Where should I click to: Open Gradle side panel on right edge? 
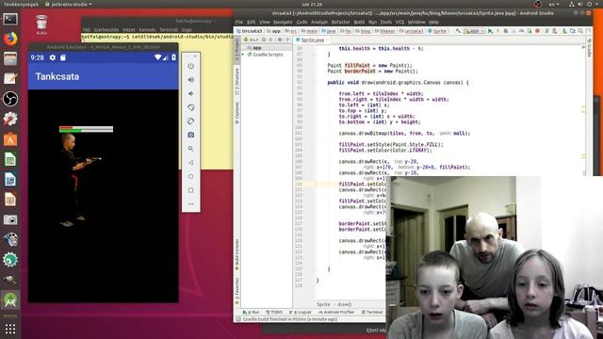[x=589, y=48]
